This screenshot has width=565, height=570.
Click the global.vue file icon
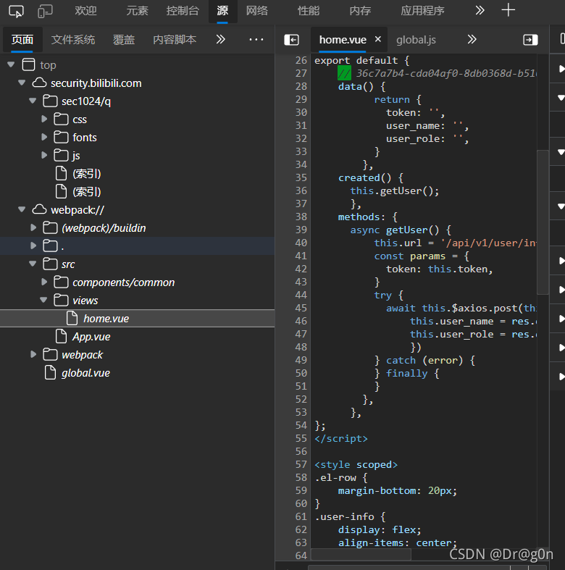50,373
